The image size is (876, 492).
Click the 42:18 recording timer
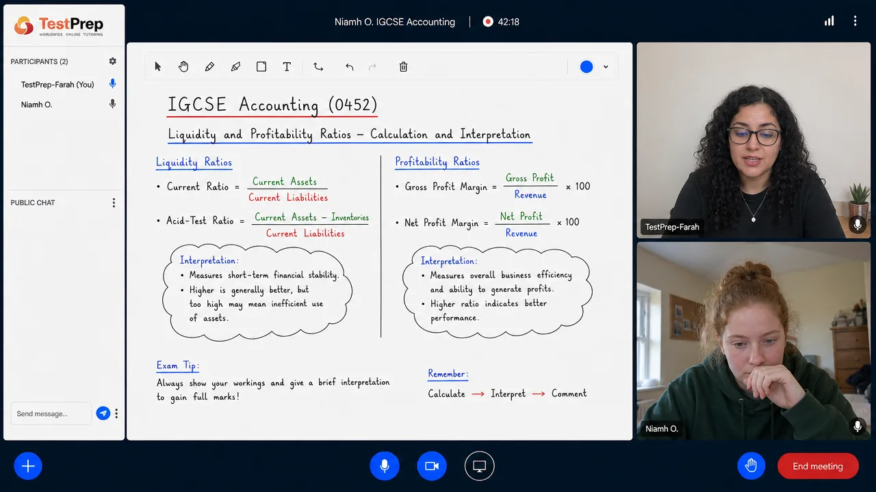[x=508, y=22]
